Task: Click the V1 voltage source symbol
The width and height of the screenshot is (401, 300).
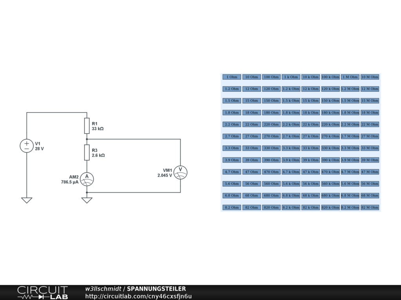Action: pyautogui.click(x=27, y=146)
